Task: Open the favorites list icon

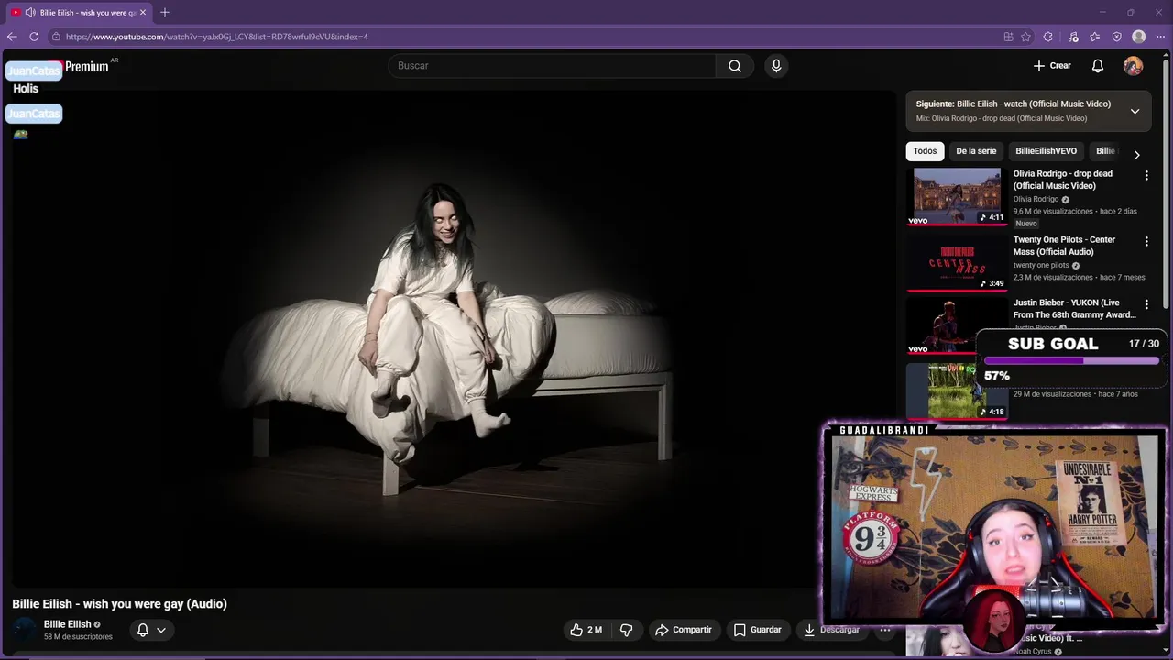Action: [x=1095, y=37]
